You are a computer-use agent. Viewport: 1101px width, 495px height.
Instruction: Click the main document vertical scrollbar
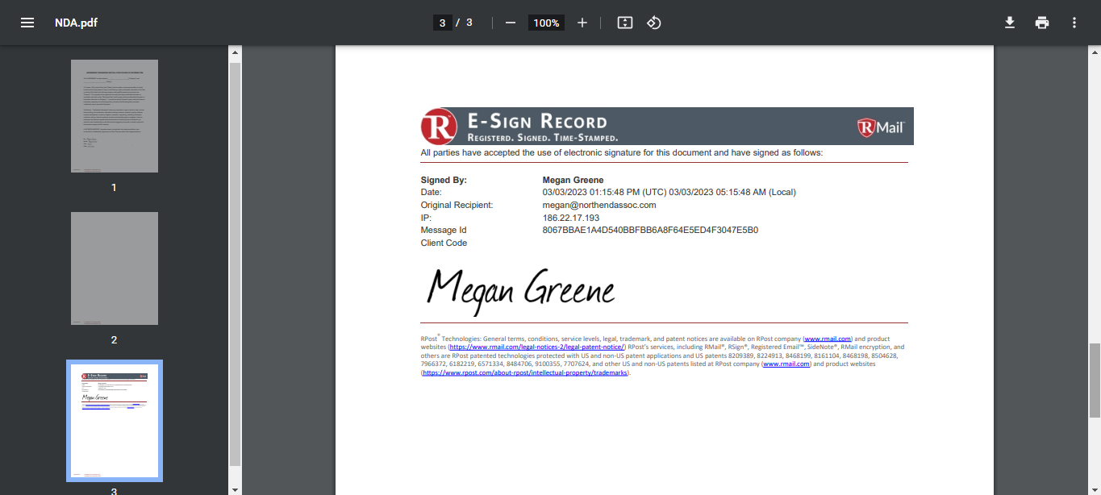point(1095,380)
